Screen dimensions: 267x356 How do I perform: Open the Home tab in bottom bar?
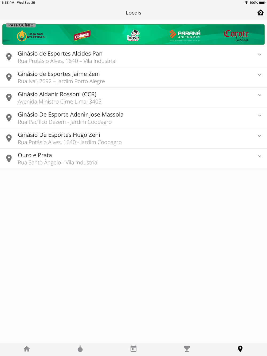coord(27,349)
